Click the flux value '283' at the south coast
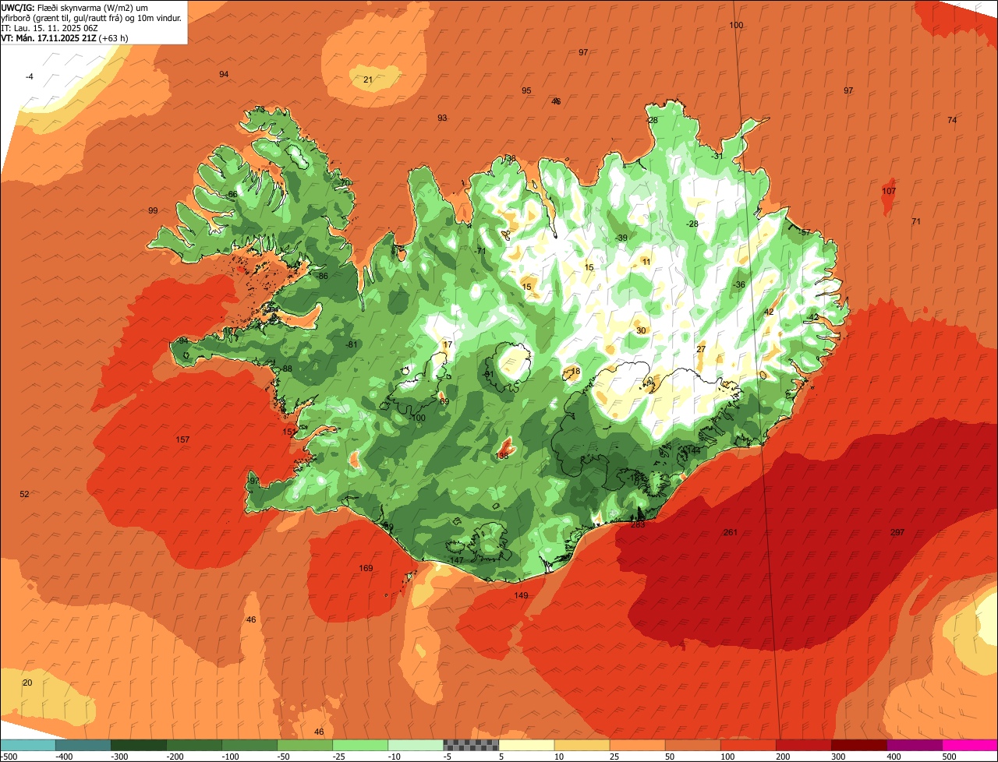Viewport: 998px width, 762px height. coord(638,524)
